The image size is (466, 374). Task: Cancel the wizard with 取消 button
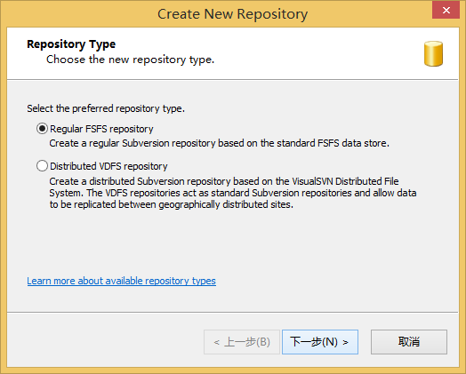coord(409,342)
